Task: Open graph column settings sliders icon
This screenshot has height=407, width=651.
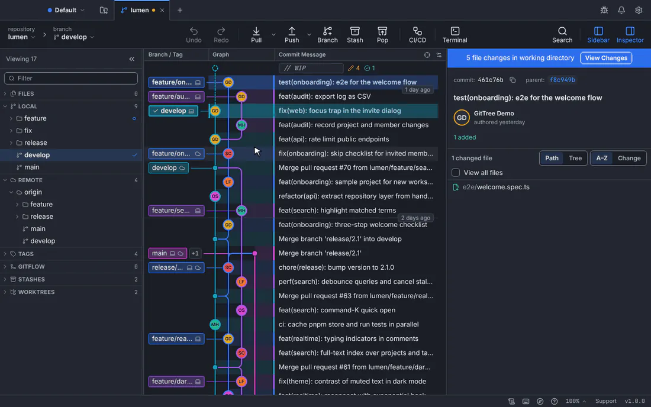Action: coord(439,55)
